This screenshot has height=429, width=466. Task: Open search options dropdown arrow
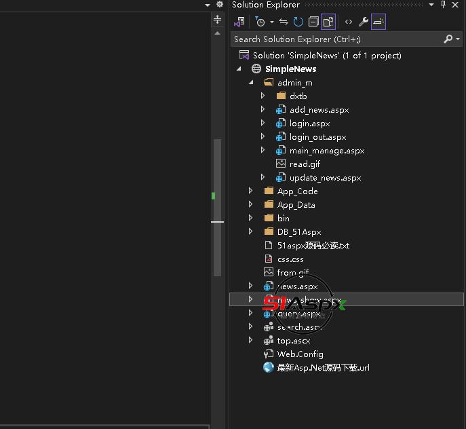click(x=458, y=39)
